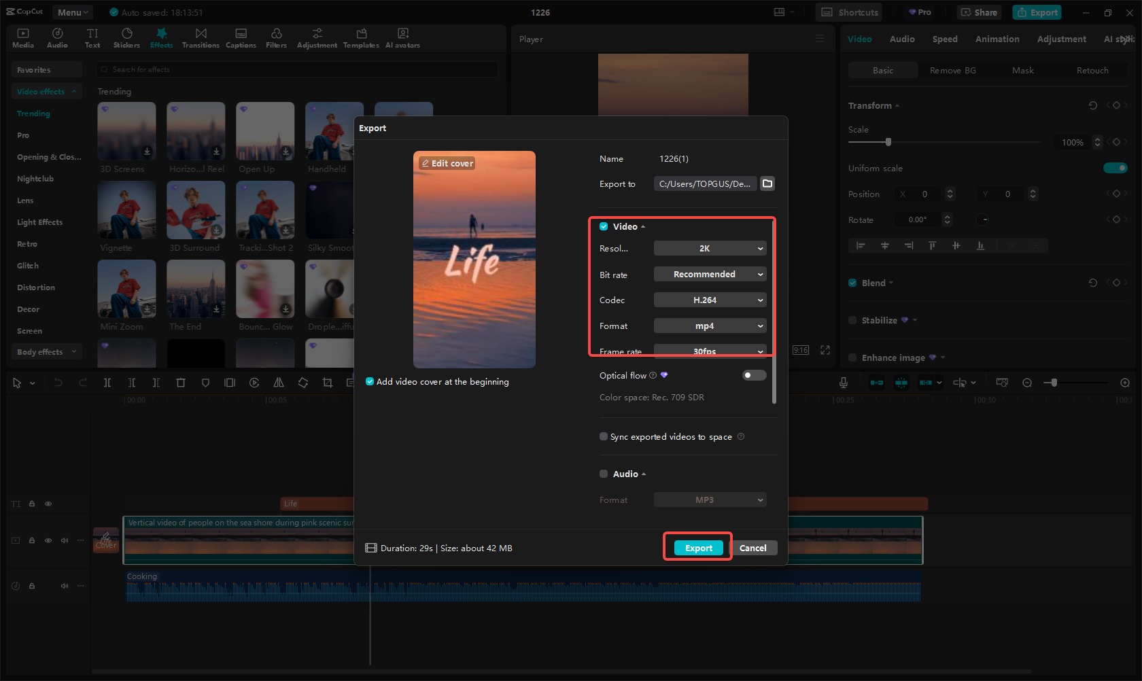Select the Transitions icon

click(201, 37)
